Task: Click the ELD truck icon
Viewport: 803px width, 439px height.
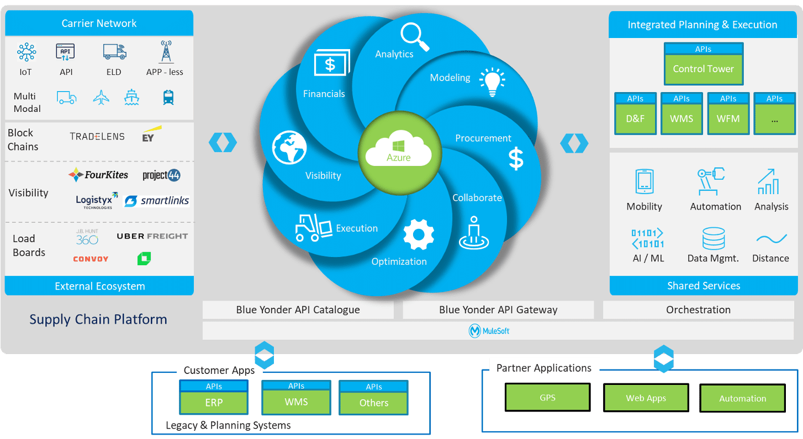Action: 114,52
